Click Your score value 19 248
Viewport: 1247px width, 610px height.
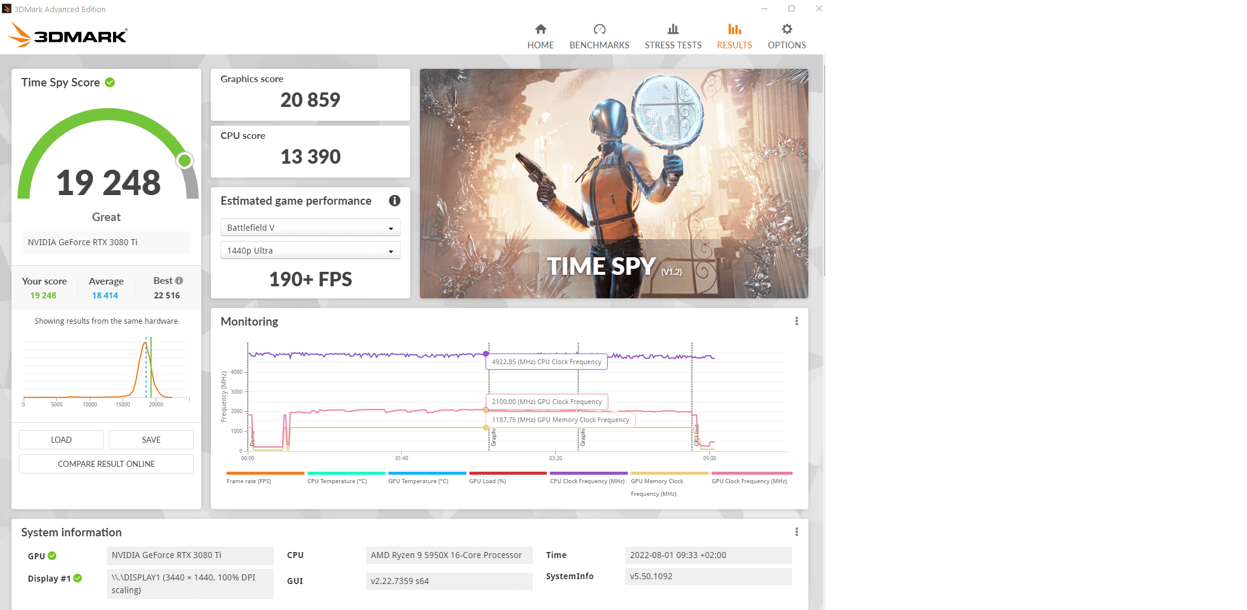[43, 295]
